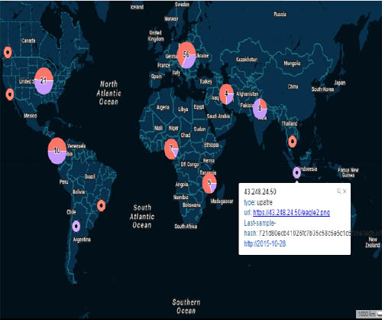
Task: Click the 1000 km map scale bar
Action: [x=369, y=314]
